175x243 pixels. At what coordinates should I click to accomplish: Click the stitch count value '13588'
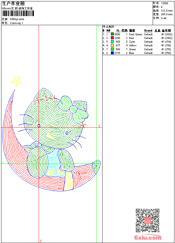click(x=165, y=3)
